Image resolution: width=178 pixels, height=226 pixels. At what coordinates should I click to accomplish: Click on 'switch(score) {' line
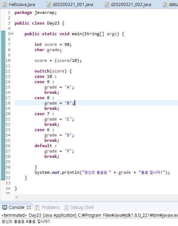[x=53, y=71]
